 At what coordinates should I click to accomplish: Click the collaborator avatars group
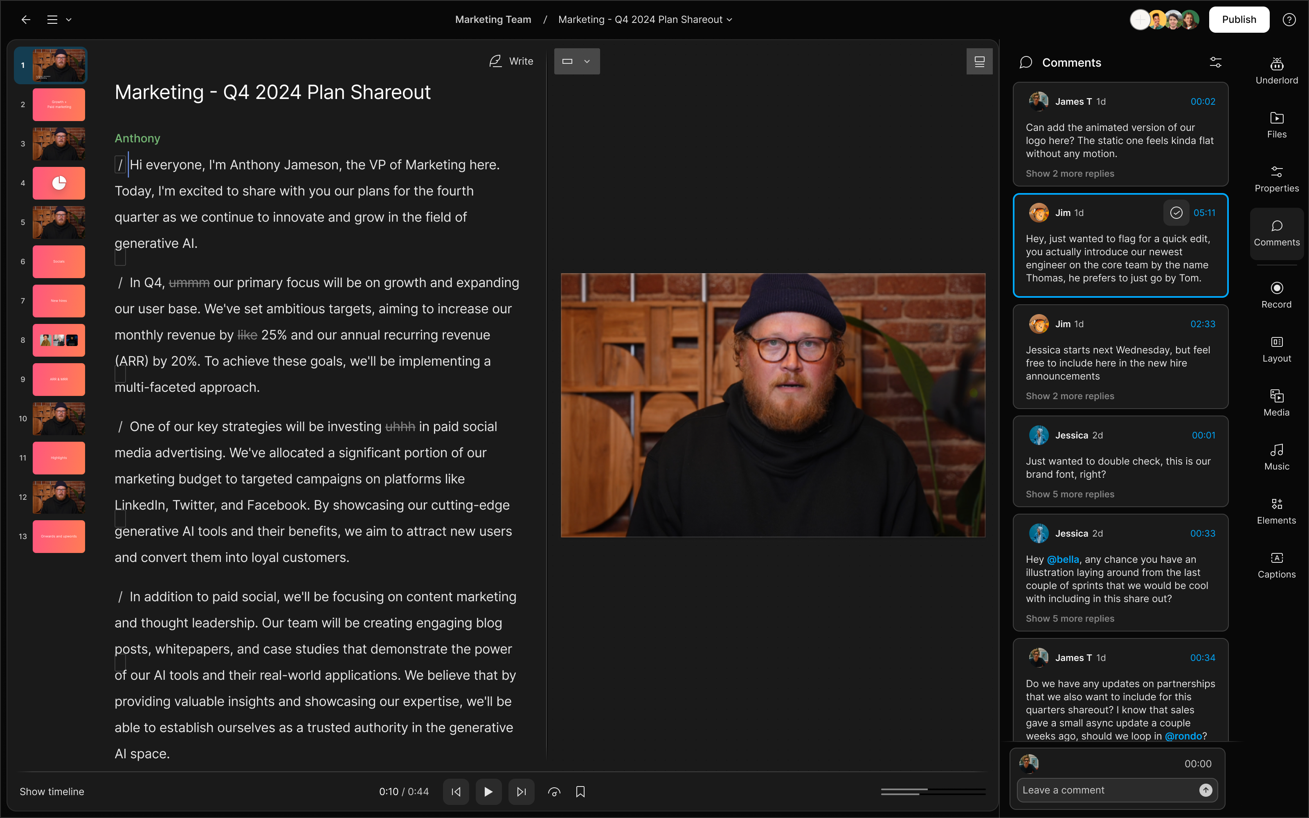pyautogui.click(x=1164, y=20)
